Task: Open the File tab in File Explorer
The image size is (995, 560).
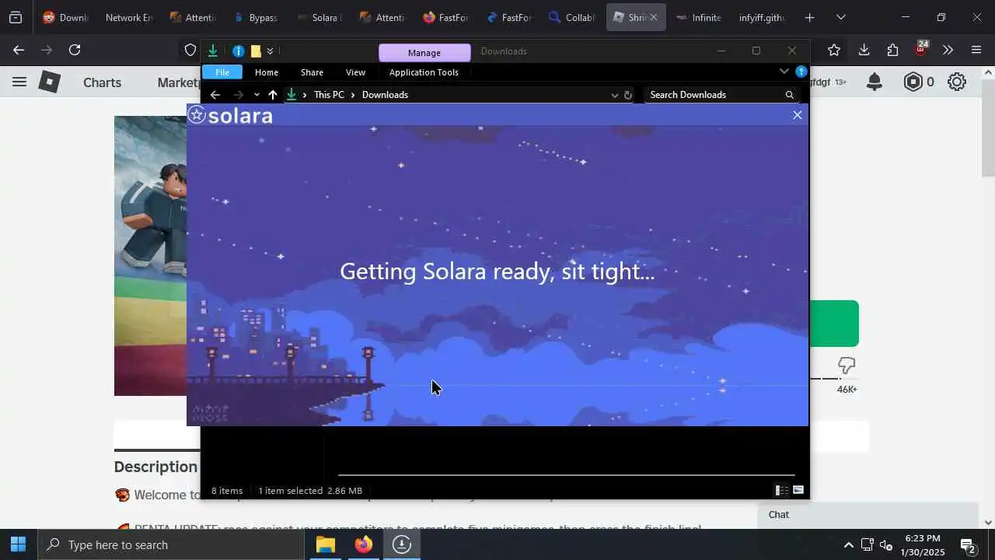Action: click(x=222, y=72)
